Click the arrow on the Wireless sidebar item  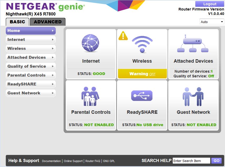pyautogui.click(x=53, y=49)
